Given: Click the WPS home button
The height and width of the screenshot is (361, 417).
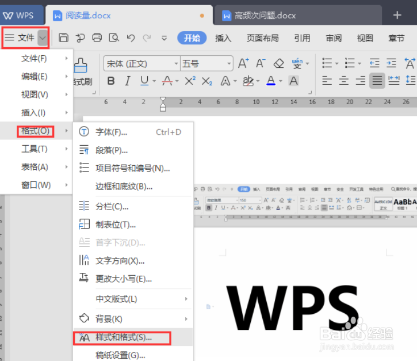Looking at the screenshot, I should [x=21, y=15].
